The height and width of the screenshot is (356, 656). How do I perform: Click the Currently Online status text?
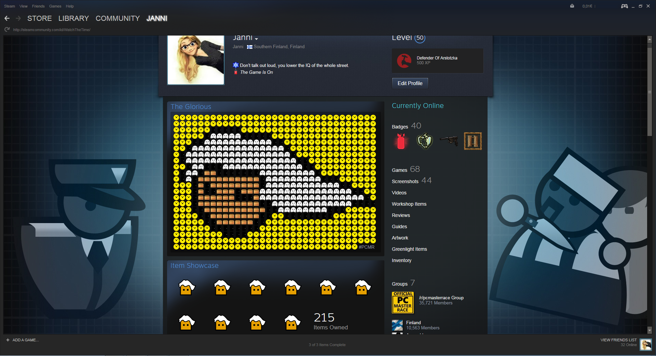point(418,106)
